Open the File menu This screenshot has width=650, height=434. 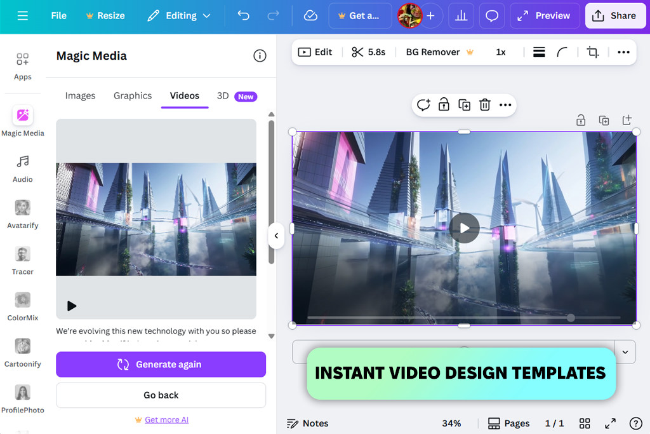coord(58,16)
